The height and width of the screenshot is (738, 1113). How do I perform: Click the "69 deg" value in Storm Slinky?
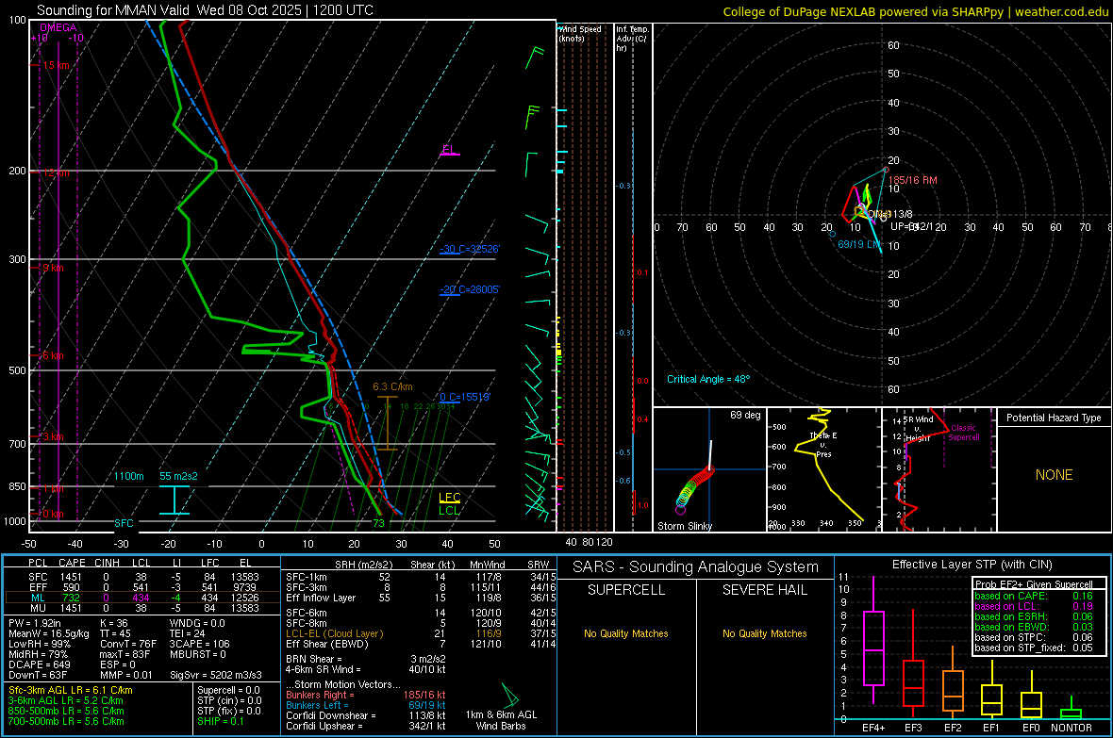click(x=745, y=415)
